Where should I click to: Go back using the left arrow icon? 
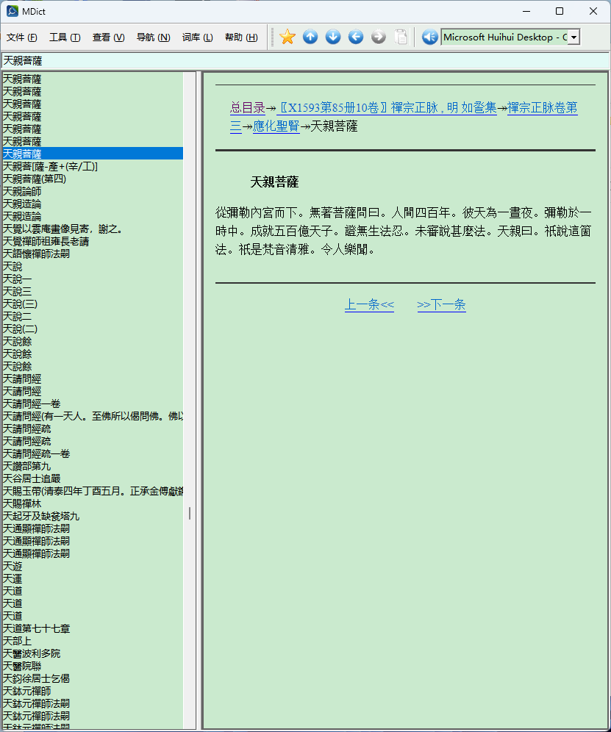pos(355,36)
